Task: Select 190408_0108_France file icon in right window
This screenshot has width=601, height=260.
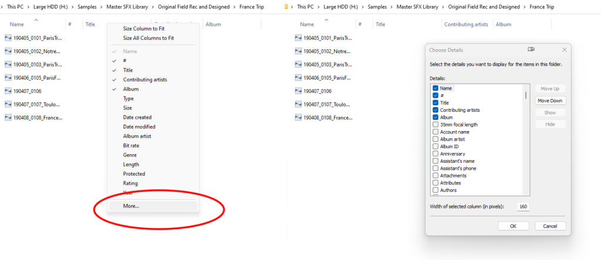Action: coord(299,117)
